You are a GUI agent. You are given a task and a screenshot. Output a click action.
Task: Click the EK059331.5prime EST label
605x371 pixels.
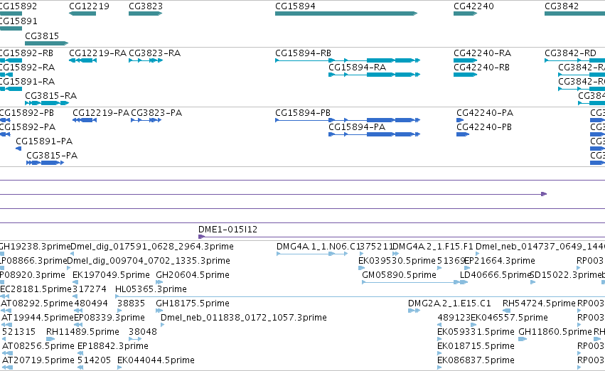tap(476, 332)
